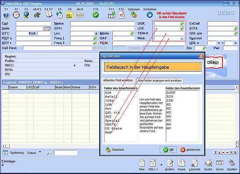Image resolution: width=240 pixels, height=174 pixels.
Task: Select AGCW in Zusatzfenster list
Action: point(171,93)
